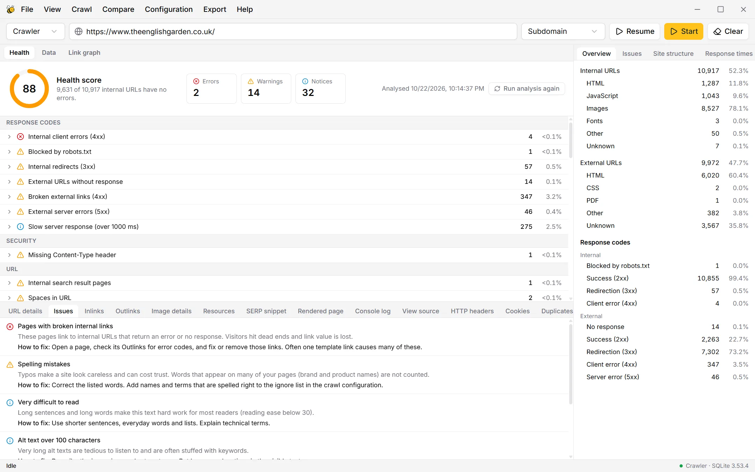
Task: Open the Subdomain scope dropdown
Action: (563, 31)
